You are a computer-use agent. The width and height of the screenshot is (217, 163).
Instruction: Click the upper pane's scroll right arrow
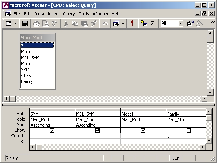click(x=204, y=99)
